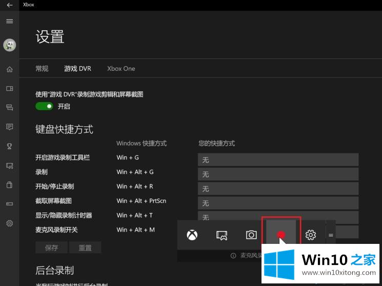Image resolution: width=382 pixels, height=286 pixels.
Task: Open Game bar settings gear
Action: click(x=311, y=235)
